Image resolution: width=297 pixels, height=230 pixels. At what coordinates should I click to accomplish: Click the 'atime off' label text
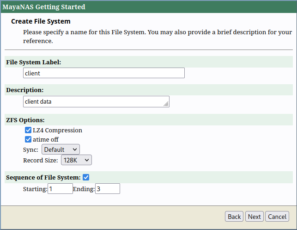click(46, 139)
